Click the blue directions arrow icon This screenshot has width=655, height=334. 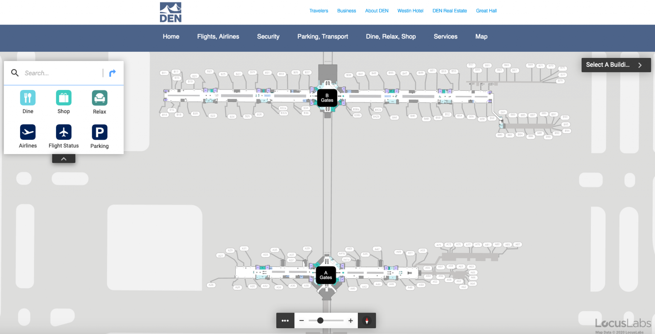(x=113, y=73)
